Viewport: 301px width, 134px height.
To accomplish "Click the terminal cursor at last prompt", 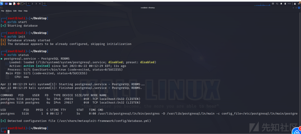I will click(8, 132).
